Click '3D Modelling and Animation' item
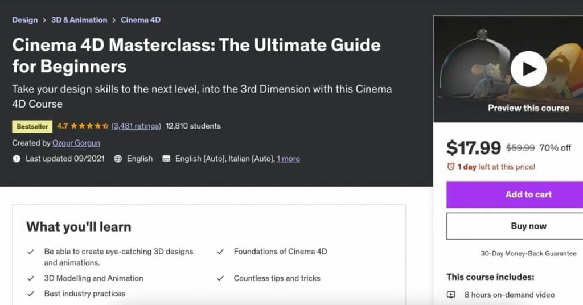The width and height of the screenshot is (583, 305). pos(94,278)
